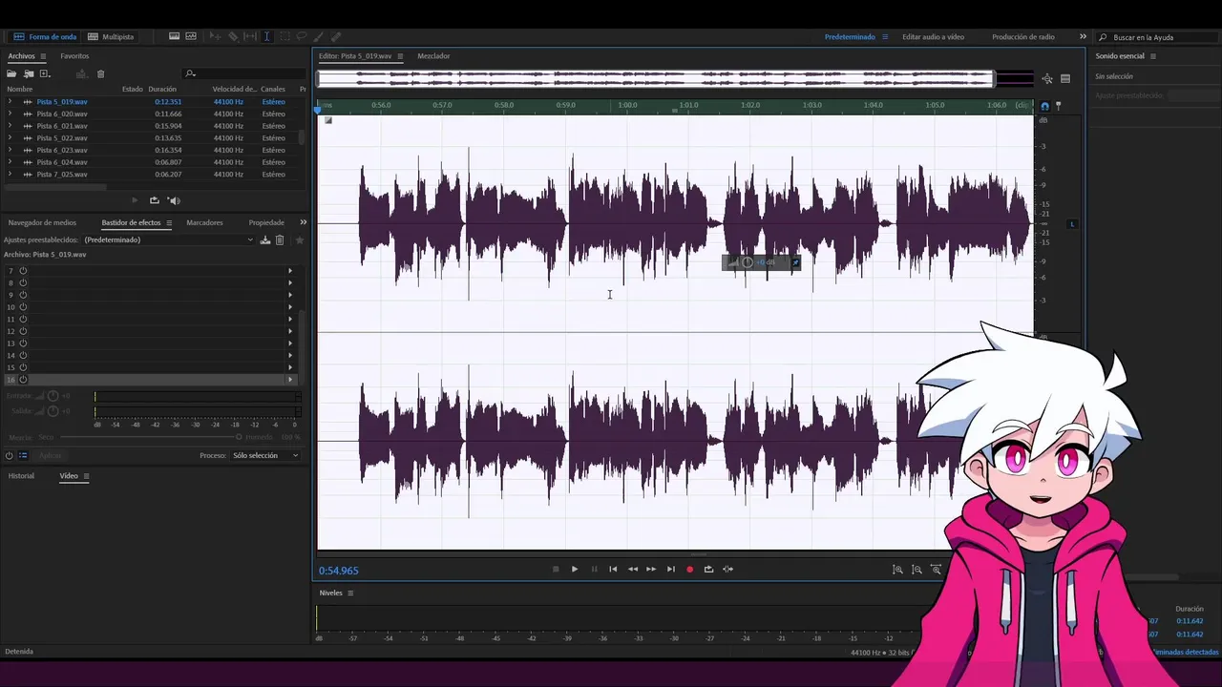Click the Archivos search field
1222x687 pixels.
(x=243, y=73)
